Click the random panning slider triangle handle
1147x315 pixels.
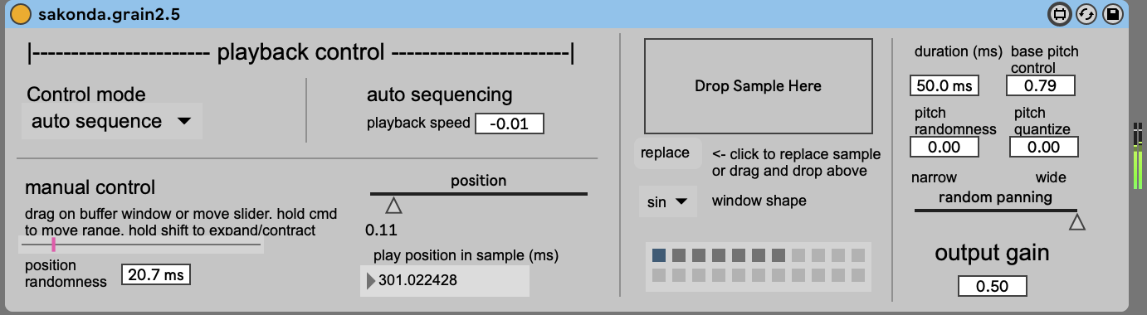1076,221
